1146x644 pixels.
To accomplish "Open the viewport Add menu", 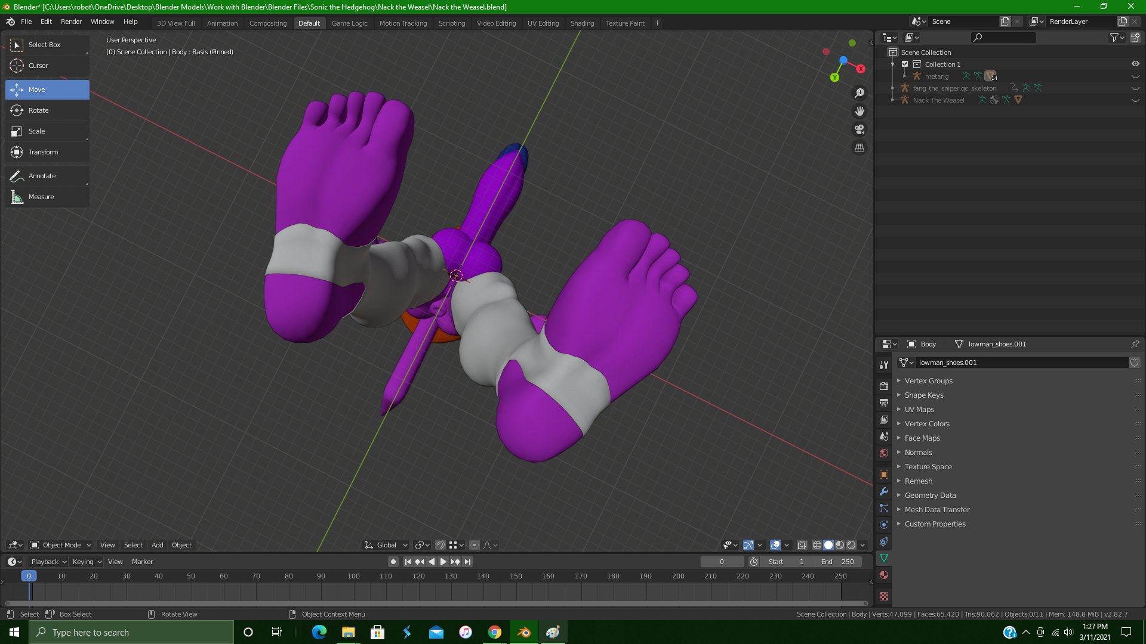I will [157, 545].
